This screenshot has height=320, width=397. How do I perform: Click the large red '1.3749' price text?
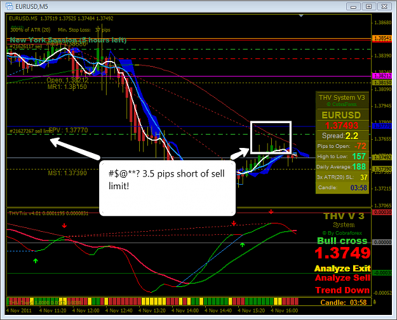(342, 253)
